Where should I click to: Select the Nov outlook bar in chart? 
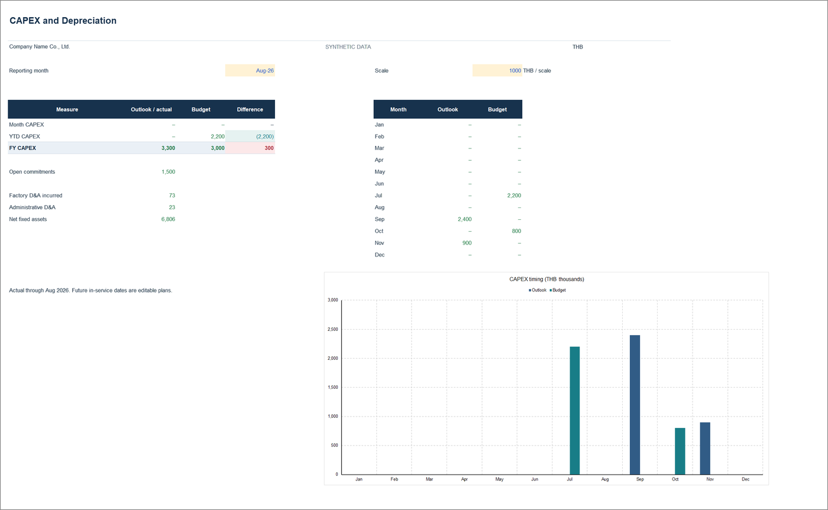(x=705, y=449)
